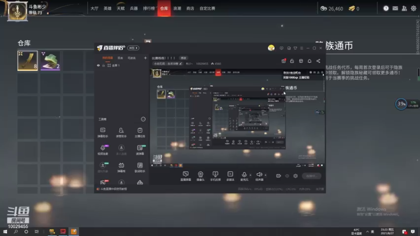The image size is (420, 236).
Task: Open the gift box icon with red badge
Action: 283,61
